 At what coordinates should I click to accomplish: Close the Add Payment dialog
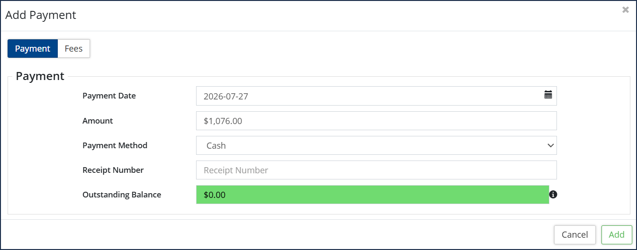(626, 9)
